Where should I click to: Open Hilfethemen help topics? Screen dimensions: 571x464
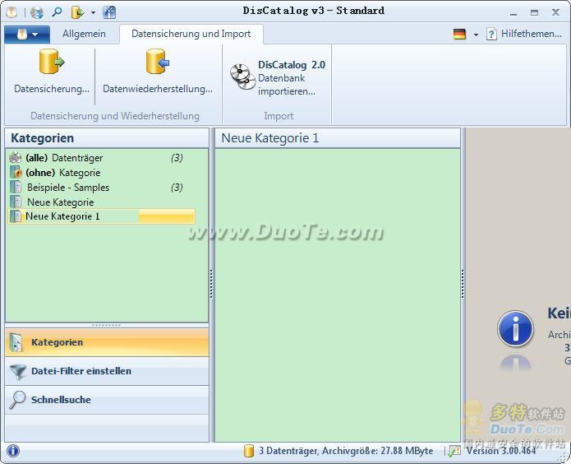531,34
